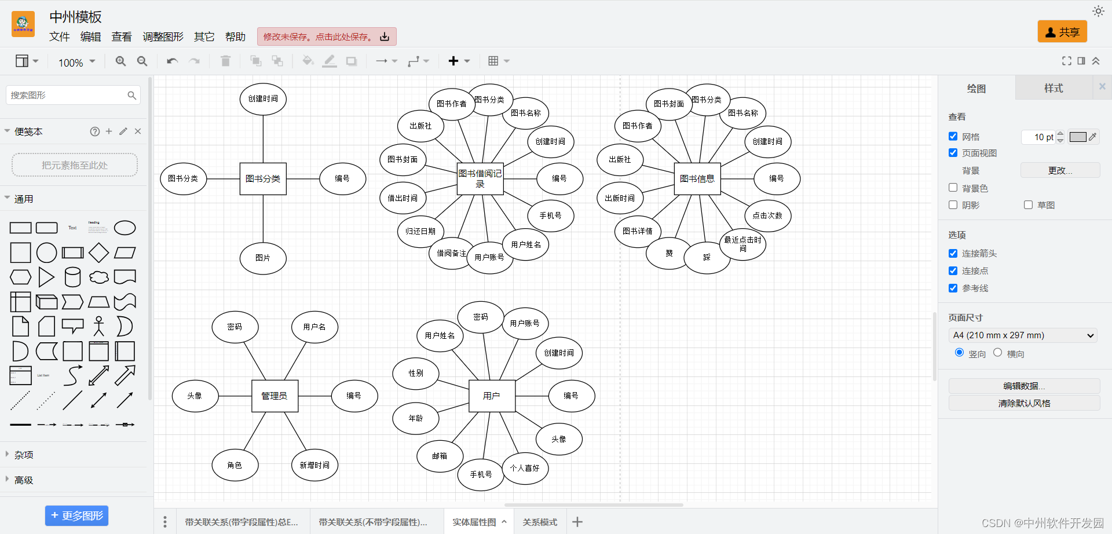Toggle fullscreen mode icon
Screen dimensions: 1112x534
coord(1066,61)
